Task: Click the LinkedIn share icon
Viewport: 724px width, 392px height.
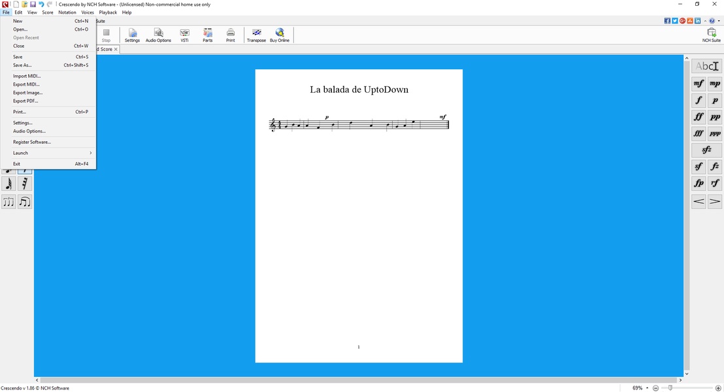Action: pyautogui.click(x=698, y=21)
